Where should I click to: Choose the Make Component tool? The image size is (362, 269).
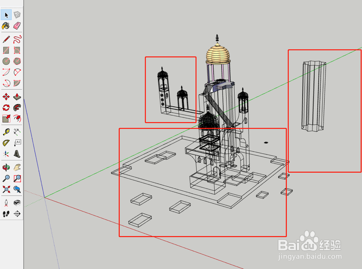[x=17, y=15]
